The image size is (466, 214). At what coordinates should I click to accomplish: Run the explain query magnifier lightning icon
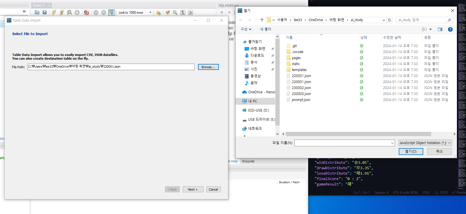coord(69,12)
